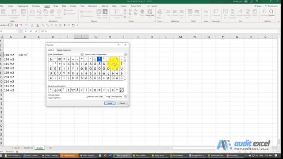Screen dimensions: 283x159
Task: Click the font color icon in the quick toolbar
Action: point(38,25)
